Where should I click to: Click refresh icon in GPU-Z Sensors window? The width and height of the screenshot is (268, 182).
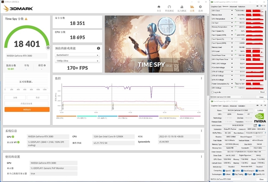point(261,6)
